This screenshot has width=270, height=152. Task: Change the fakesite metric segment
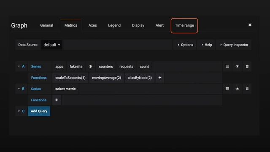pos(76,67)
